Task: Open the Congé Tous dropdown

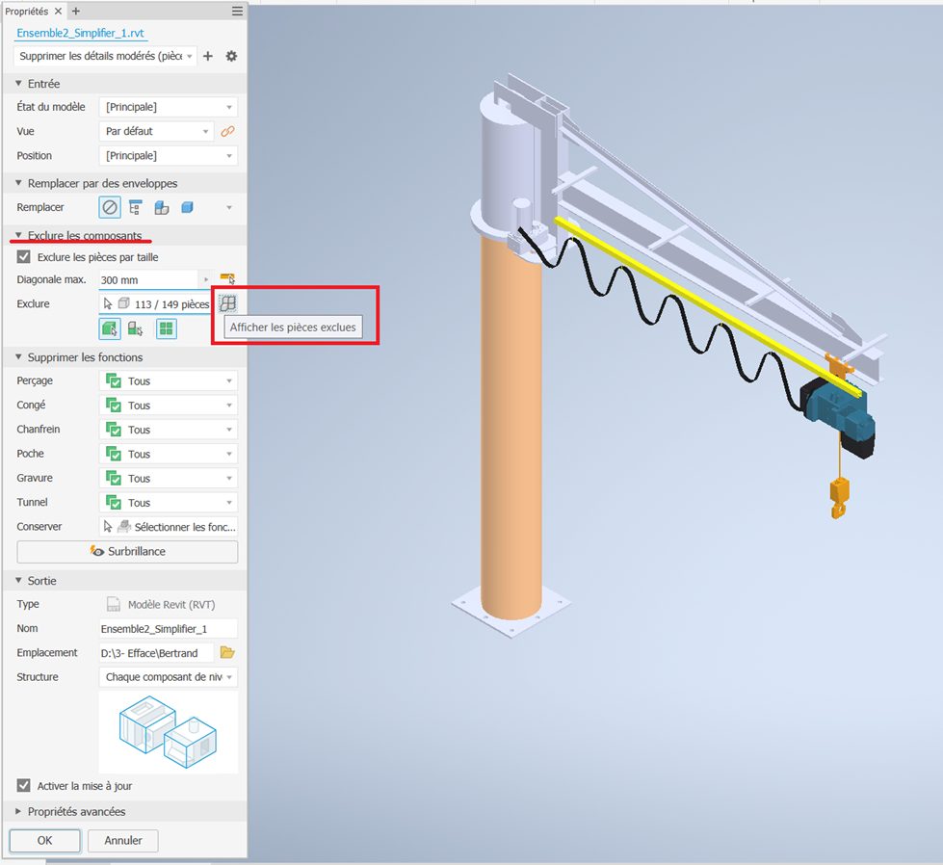Action: 168,405
